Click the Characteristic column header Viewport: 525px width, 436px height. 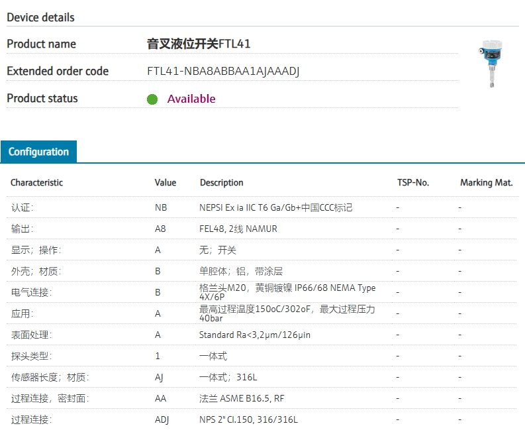[x=37, y=183]
